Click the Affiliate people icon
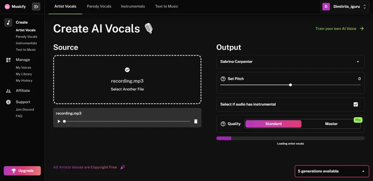The height and width of the screenshot is (181, 373). click(8, 91)
